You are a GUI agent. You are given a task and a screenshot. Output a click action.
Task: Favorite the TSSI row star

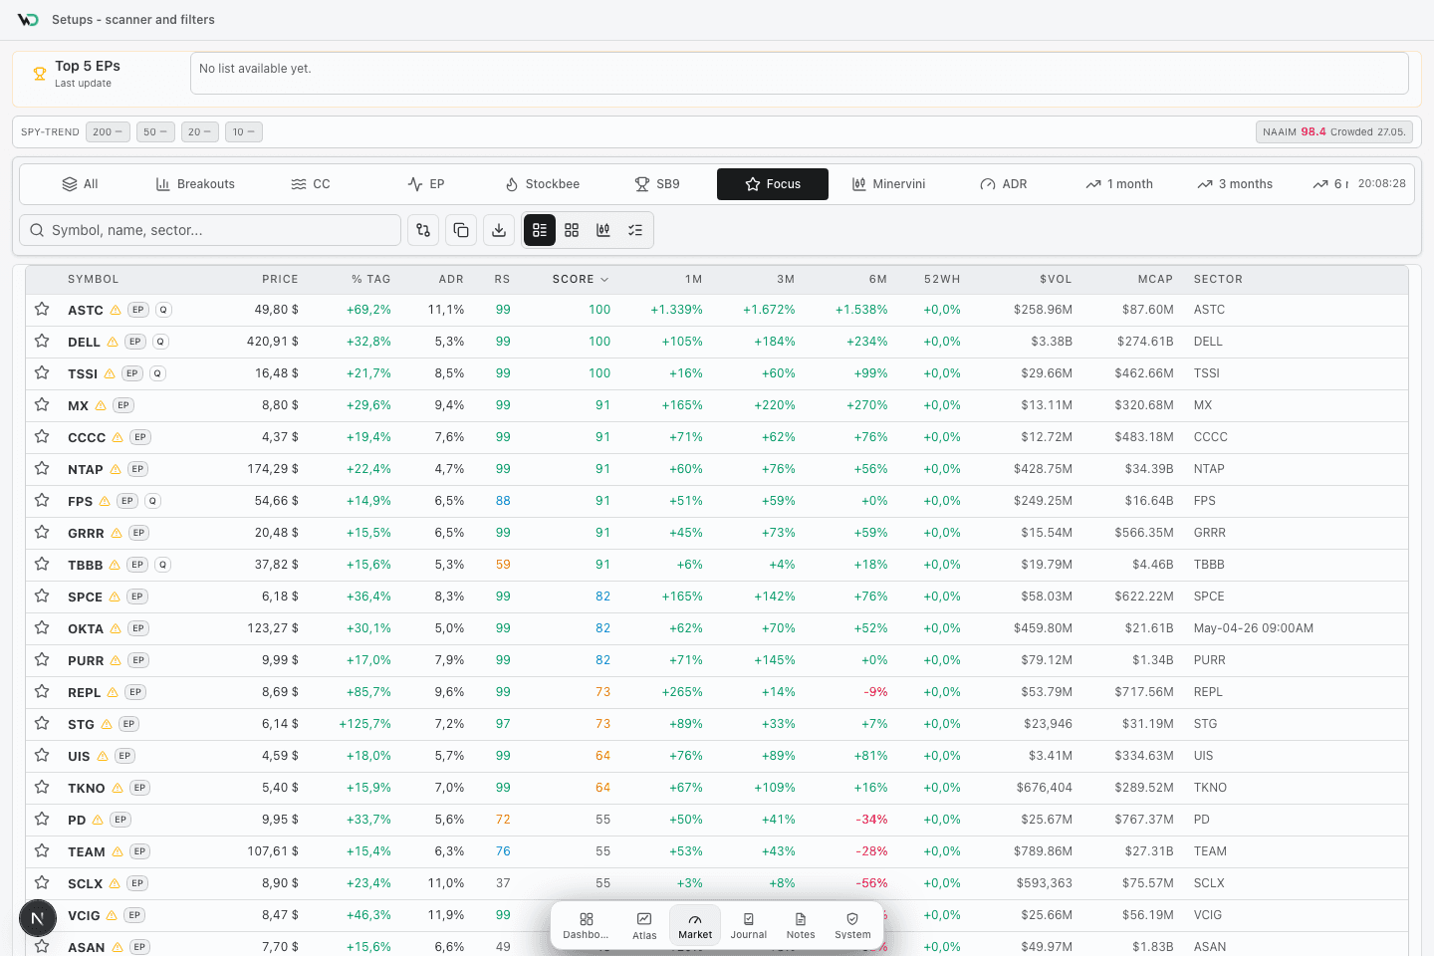tap(42, 373)
